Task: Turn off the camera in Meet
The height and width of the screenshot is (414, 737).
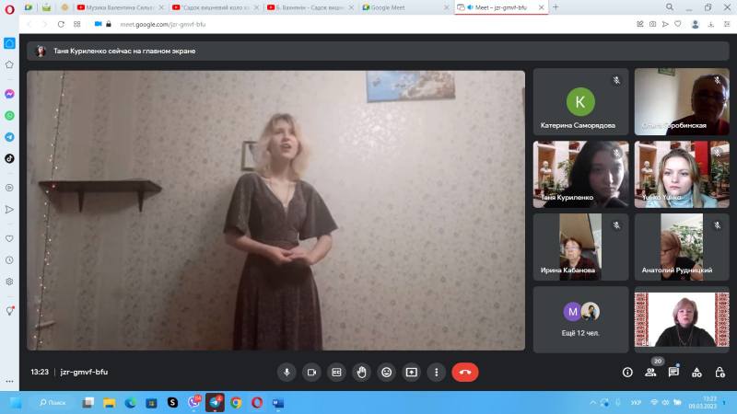Action: coord(311,373)
